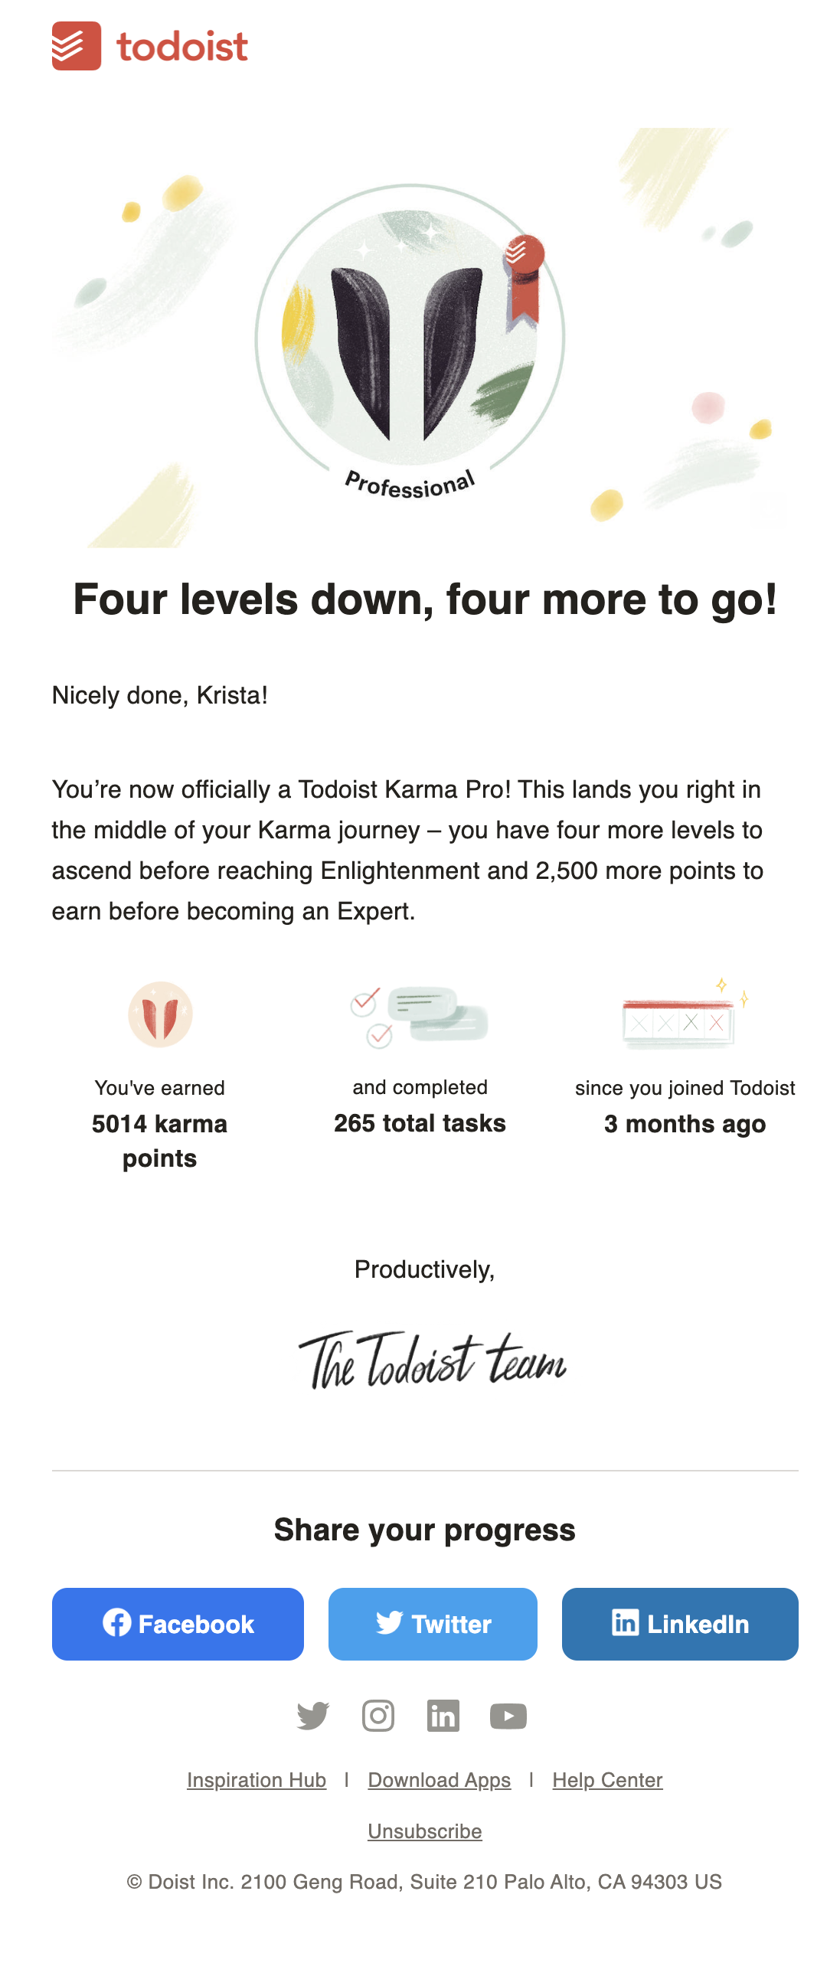Open the Download Apps link
Screen dimensions: 840x1976
[x=439, y=1780]
